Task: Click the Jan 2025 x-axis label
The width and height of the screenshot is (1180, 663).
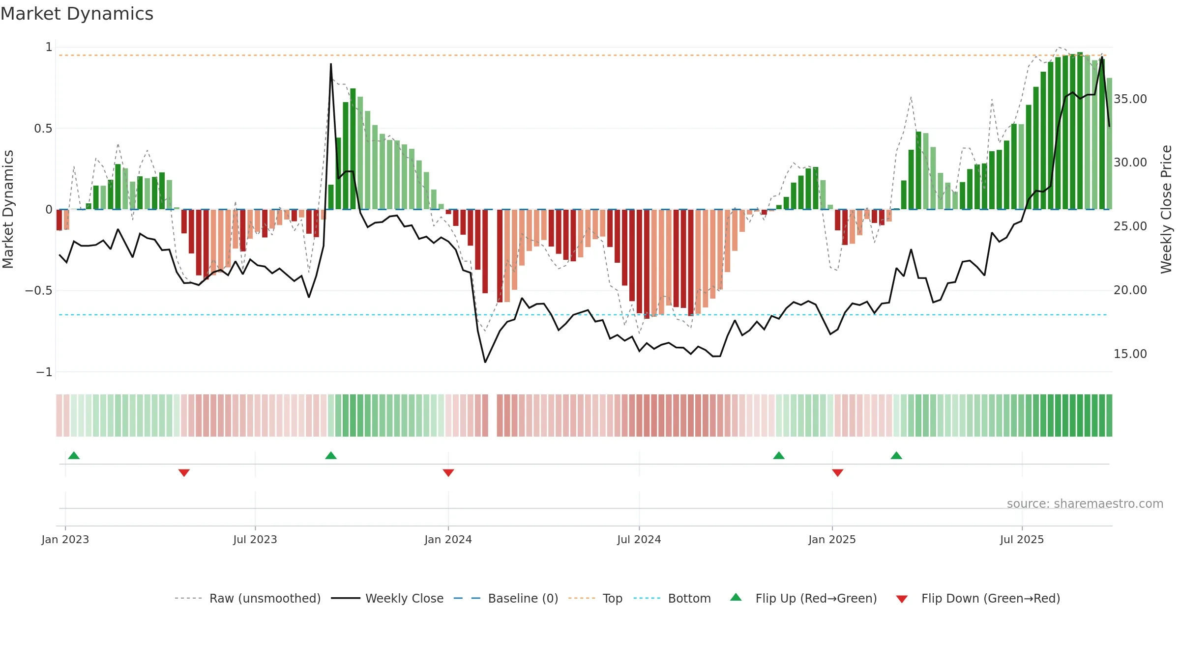Action: tap(832, 539)
